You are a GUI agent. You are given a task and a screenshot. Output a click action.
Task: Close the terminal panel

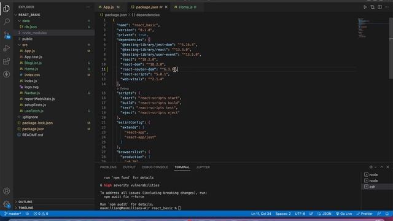pyautogui.click(x=387, y=167)
